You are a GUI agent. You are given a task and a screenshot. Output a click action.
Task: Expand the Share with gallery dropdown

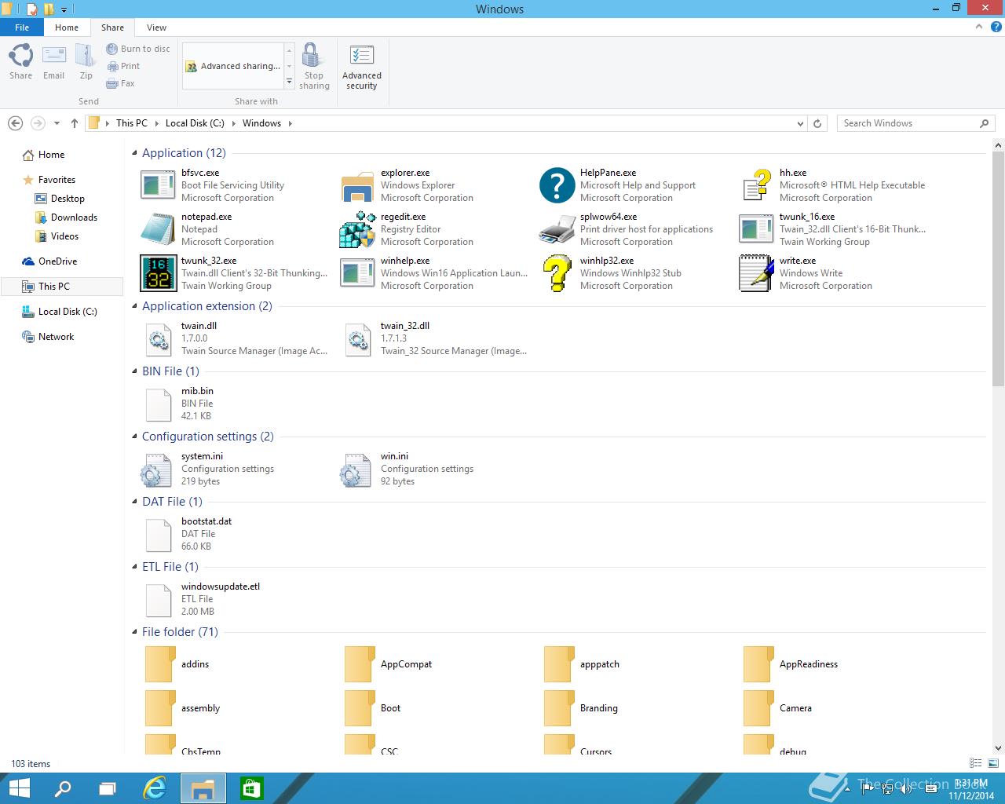[x=289, y=82]
